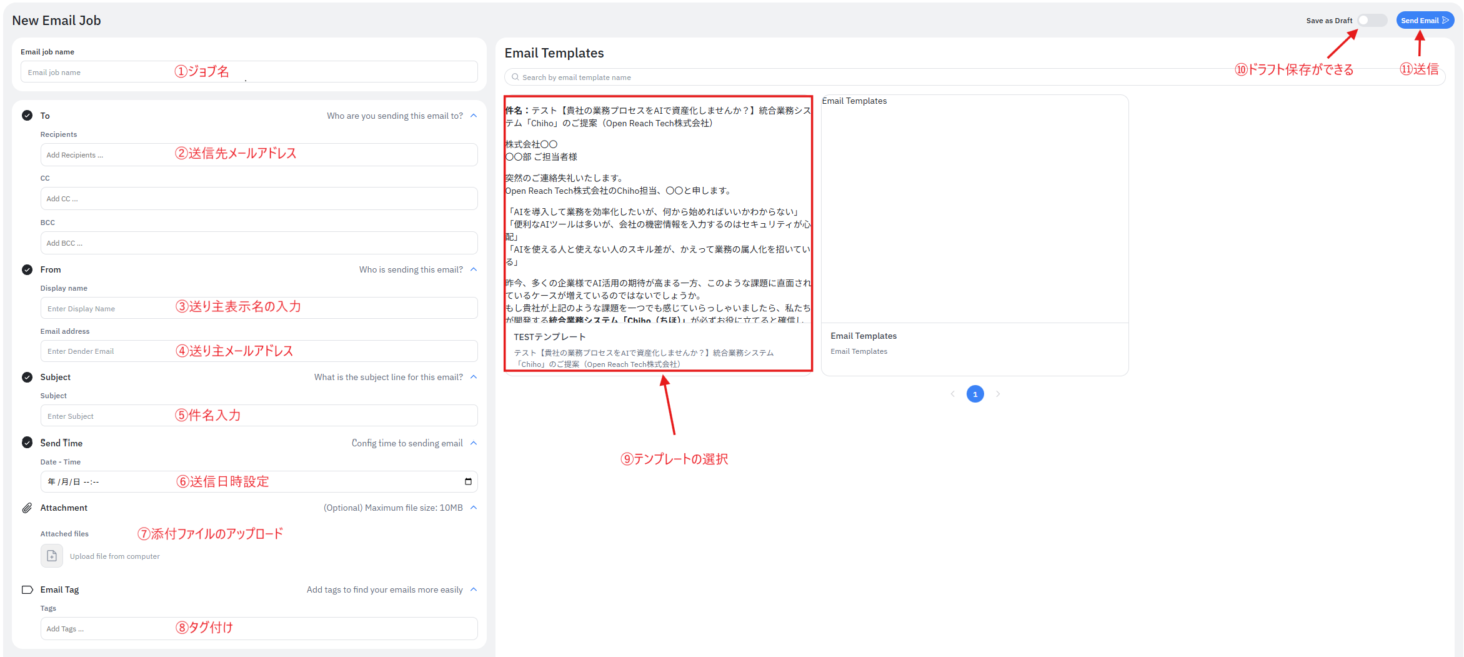Go to page 1 of templates
The width and height of the screenshot is (1464, 657).
975,394
